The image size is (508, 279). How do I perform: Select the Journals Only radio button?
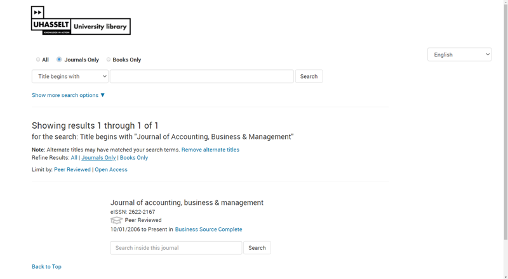[x=59, y=60]
